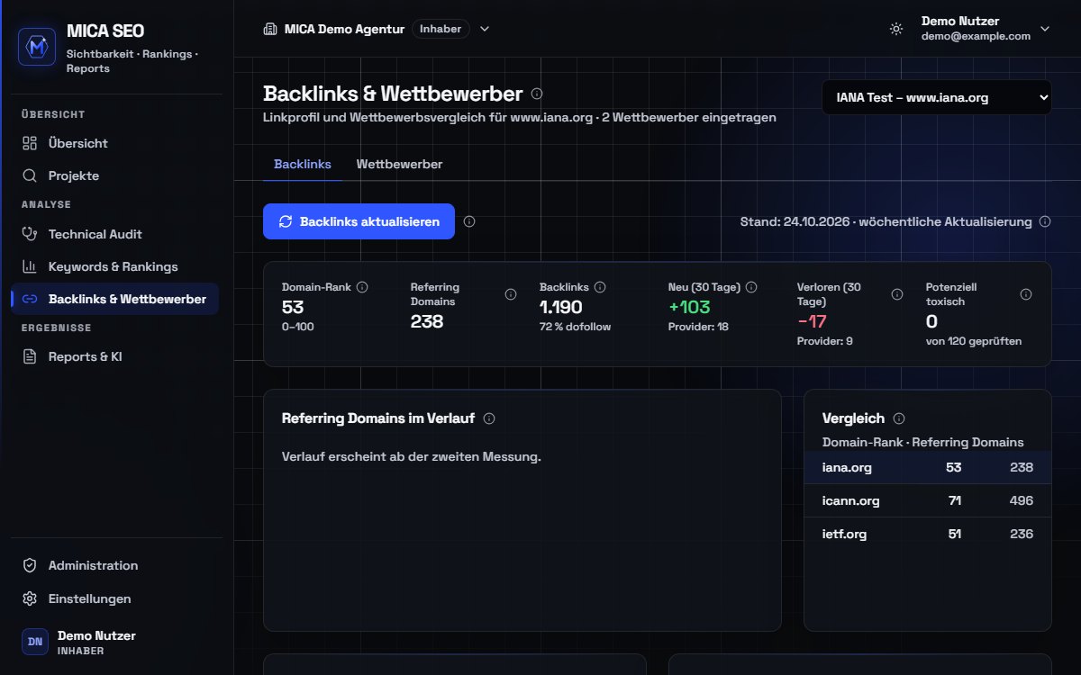Open Technical Audit page
This screenshot has height=675, width=1081.
click(x=114, y=234)
